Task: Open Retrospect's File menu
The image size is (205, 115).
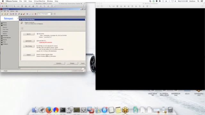Action: (x=2, y=11)
